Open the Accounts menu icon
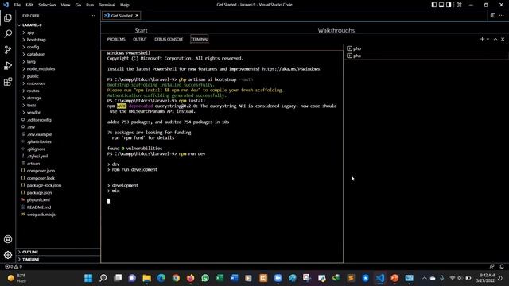 coord(8,239)
